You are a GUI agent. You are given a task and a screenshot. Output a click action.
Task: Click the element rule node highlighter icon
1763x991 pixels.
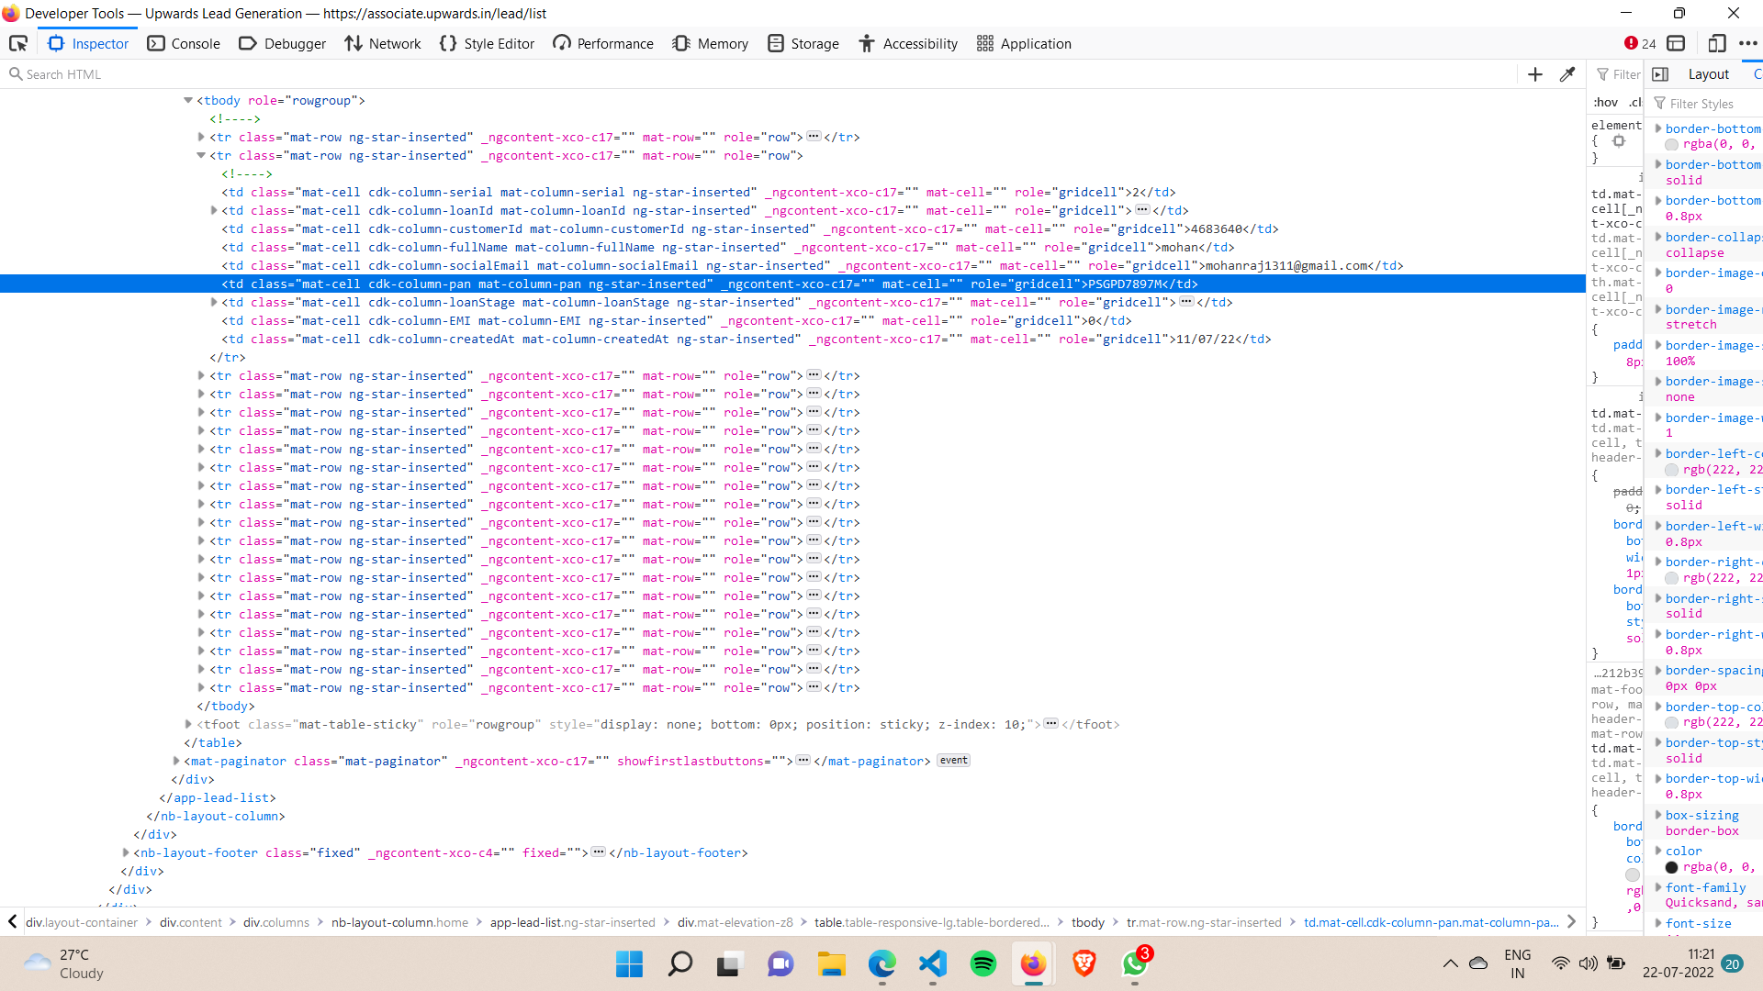point(1619,141)
